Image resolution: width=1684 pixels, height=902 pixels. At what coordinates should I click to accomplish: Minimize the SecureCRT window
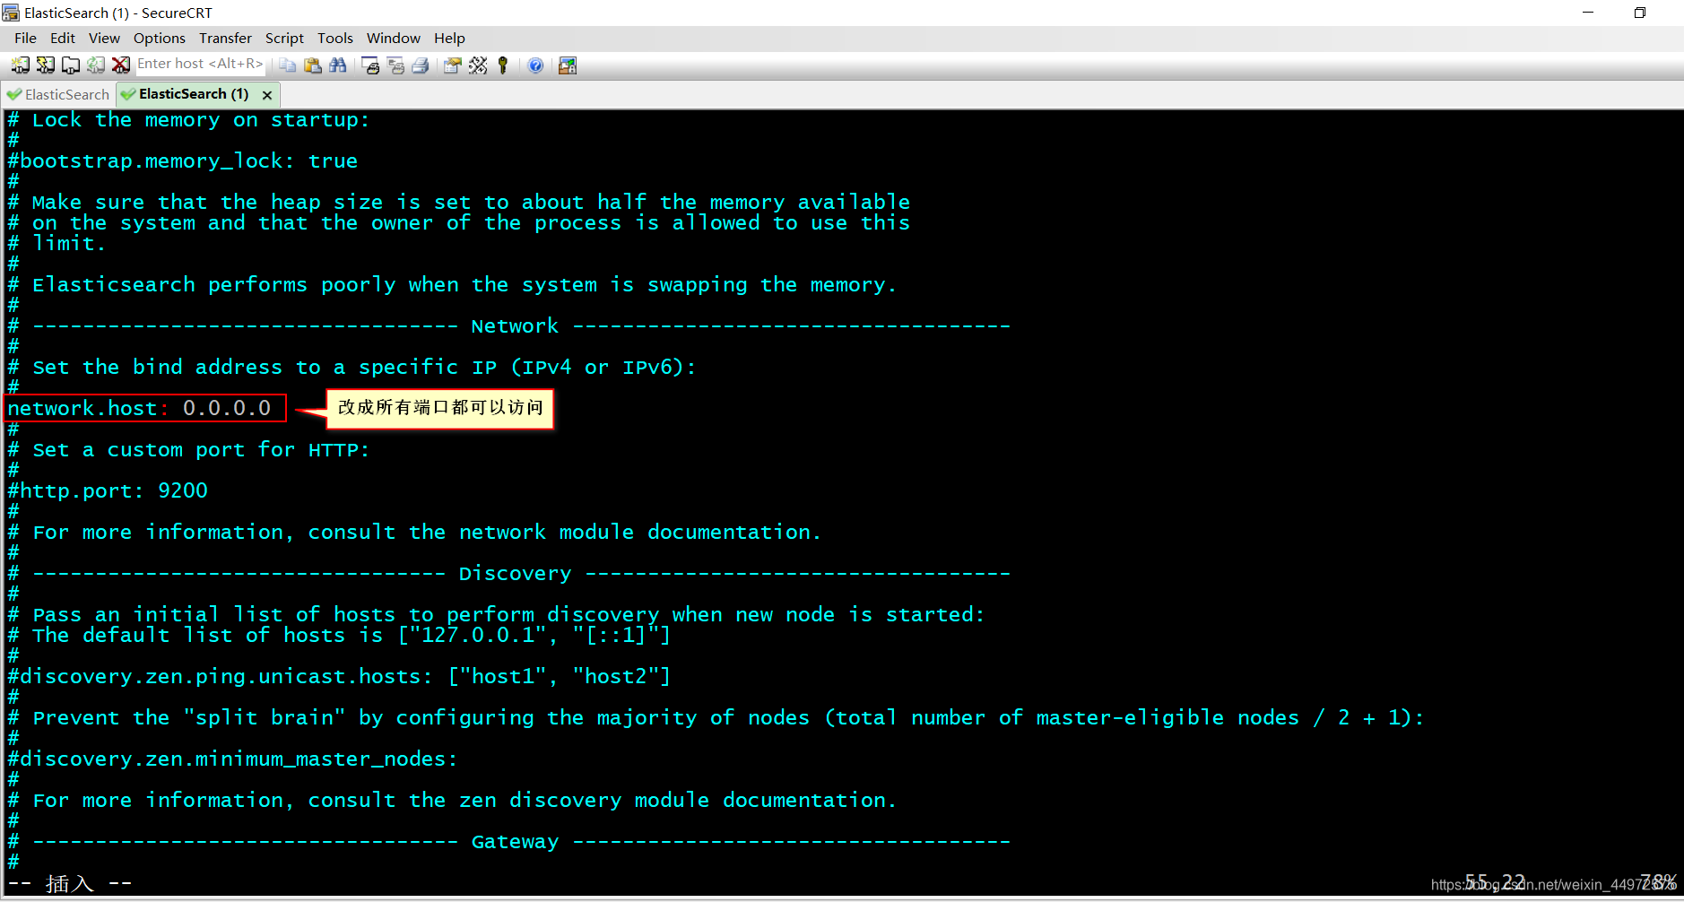(1588, 13)
